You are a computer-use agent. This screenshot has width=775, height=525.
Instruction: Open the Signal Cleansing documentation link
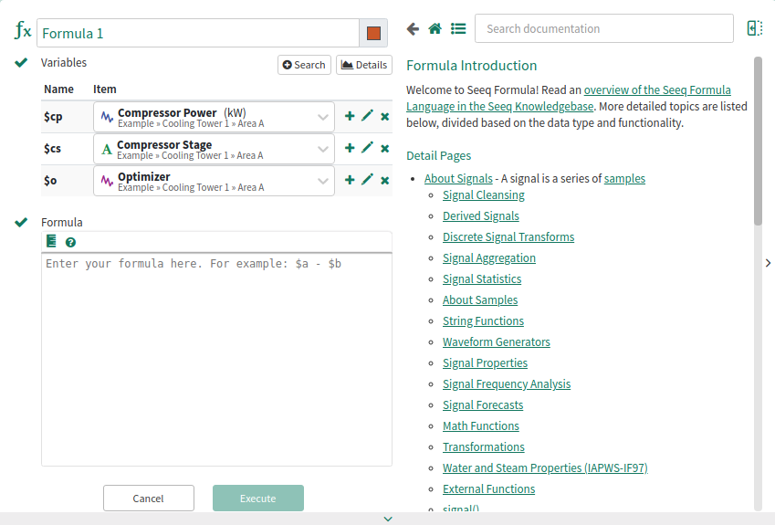[x=483, y=194]
